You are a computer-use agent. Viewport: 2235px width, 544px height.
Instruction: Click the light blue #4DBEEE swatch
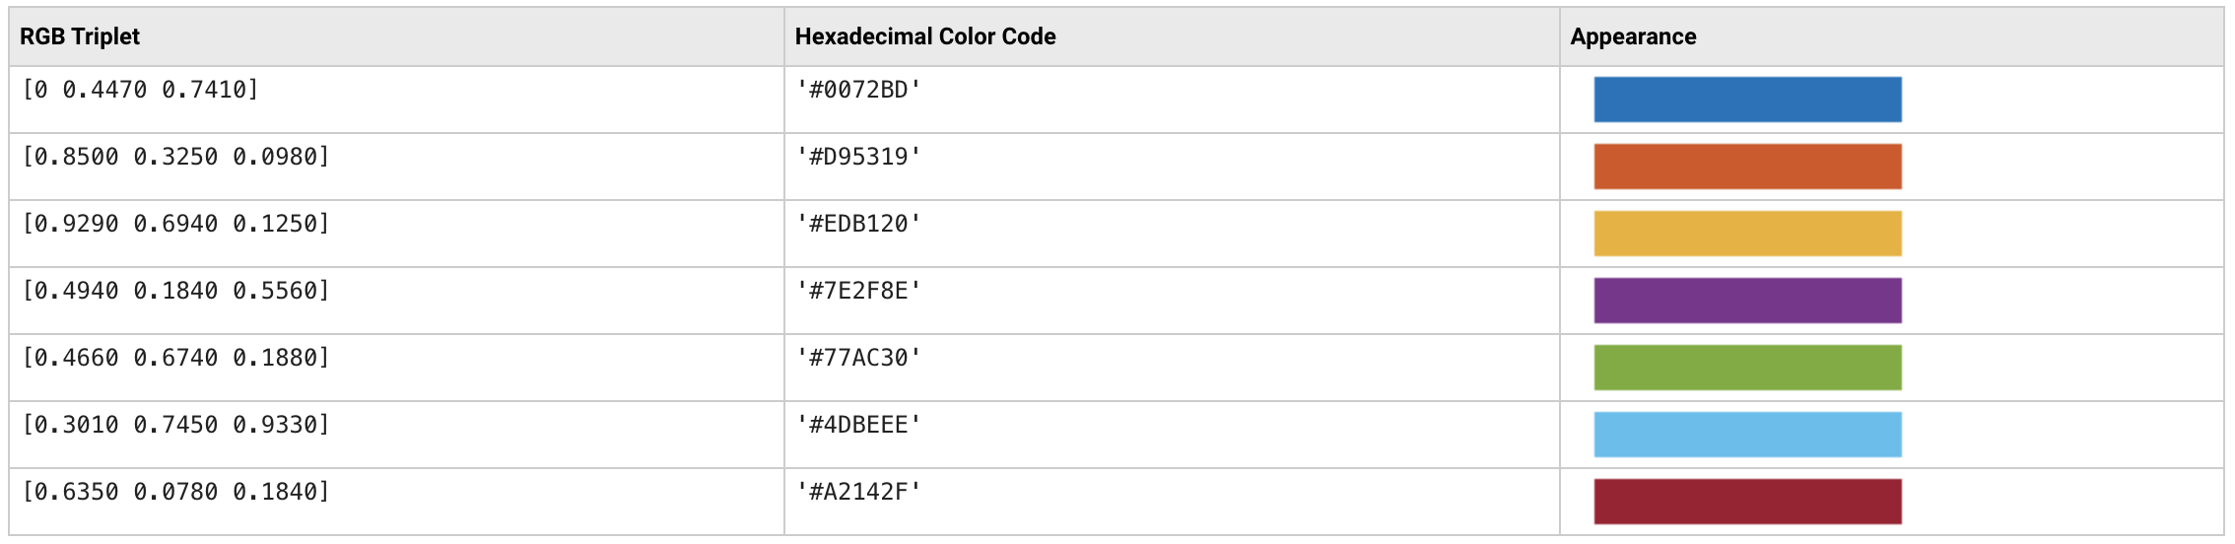(1747, 435)
